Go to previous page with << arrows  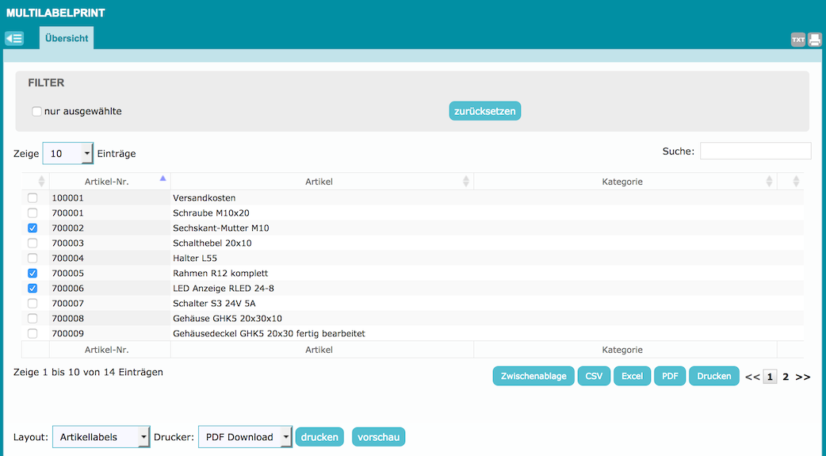click(752, 377)
